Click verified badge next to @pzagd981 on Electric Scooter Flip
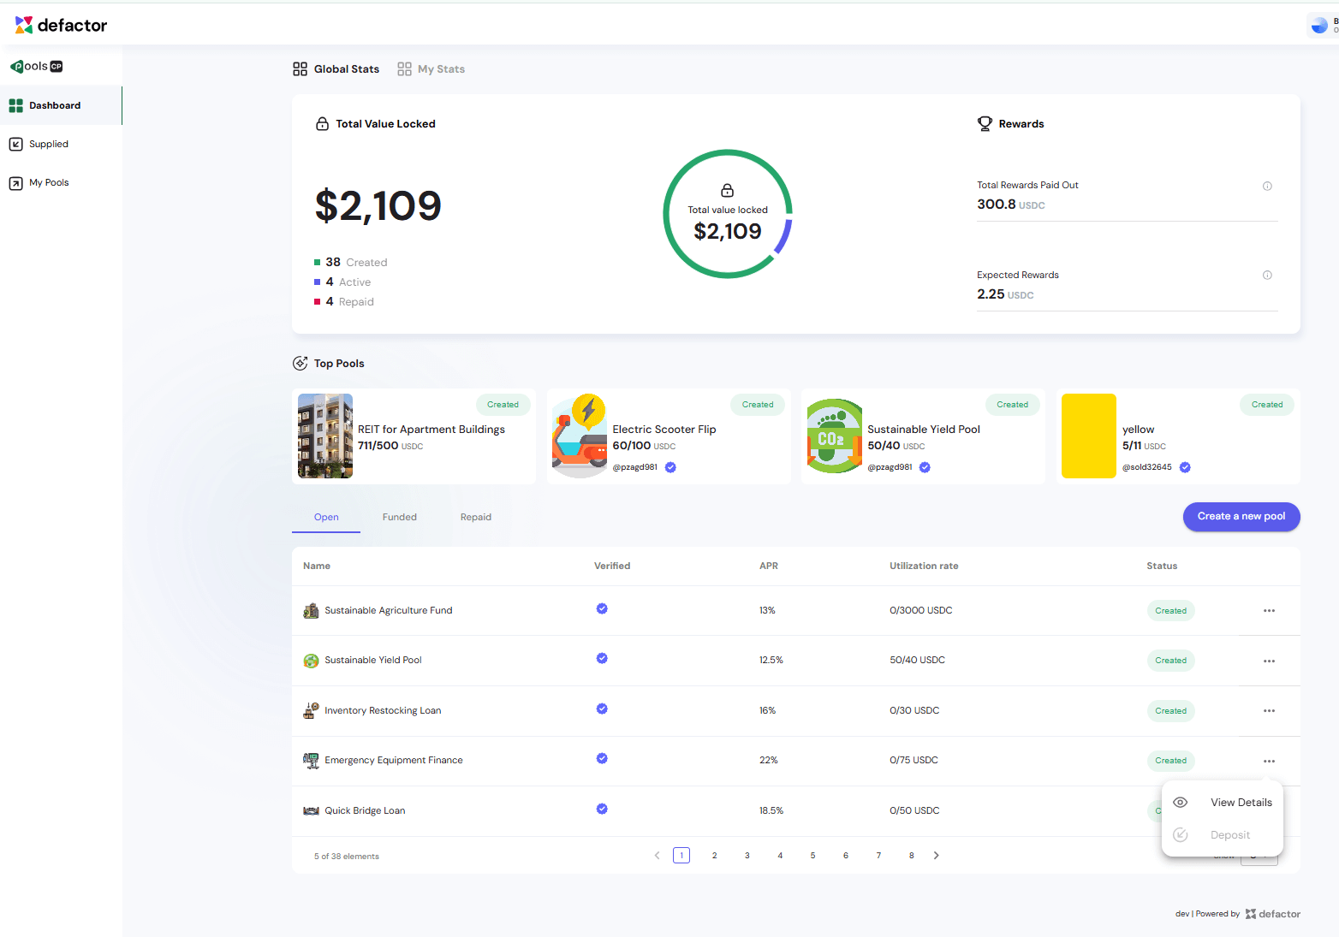The height and width of the screenshot is (937, 1339). (670, 467)
